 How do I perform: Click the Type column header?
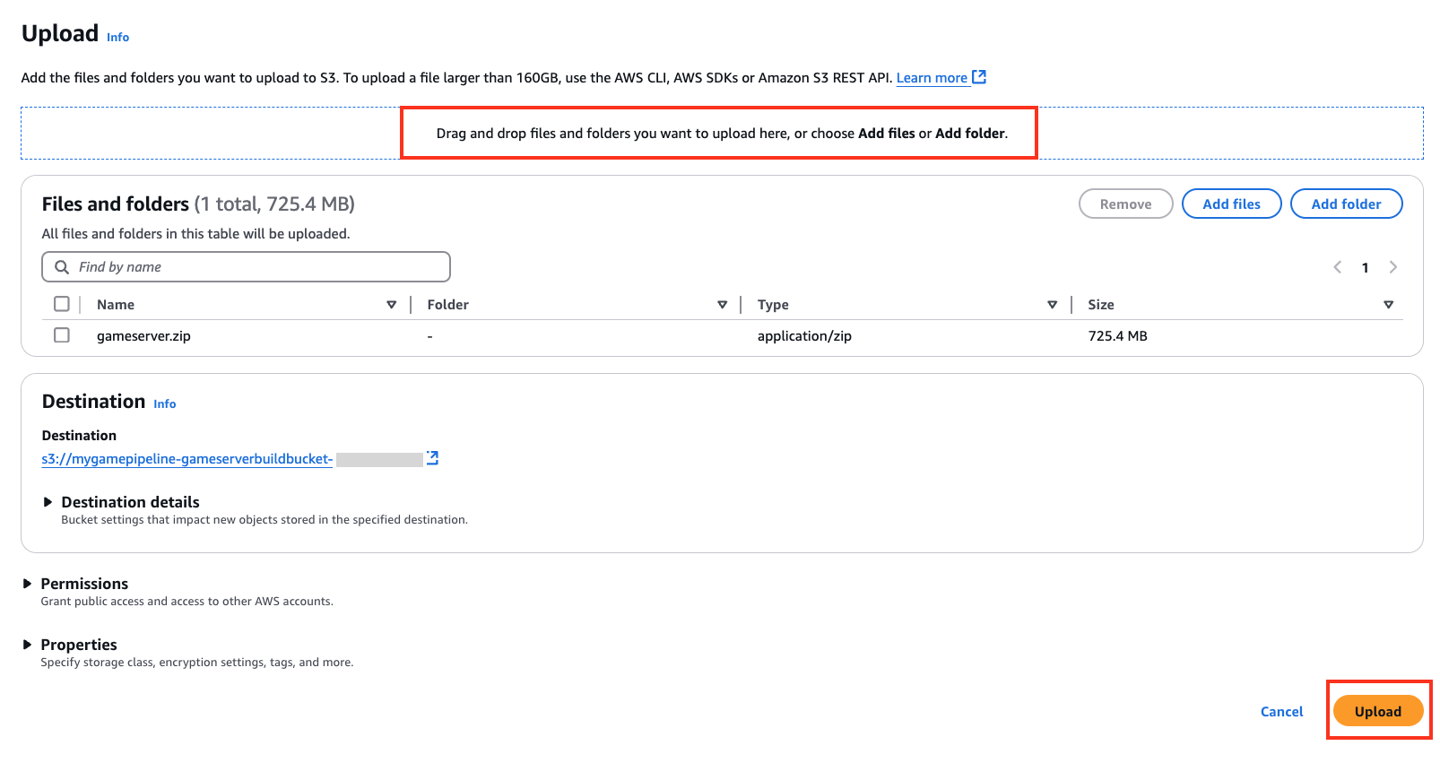point(773,305)
